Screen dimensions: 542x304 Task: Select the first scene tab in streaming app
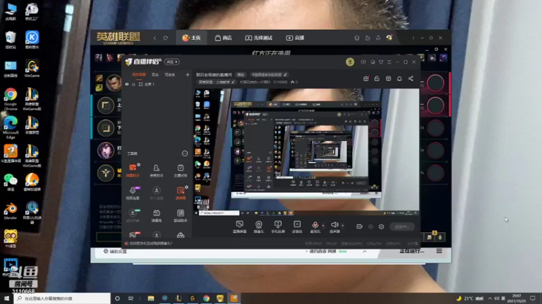tap(139, 75)
